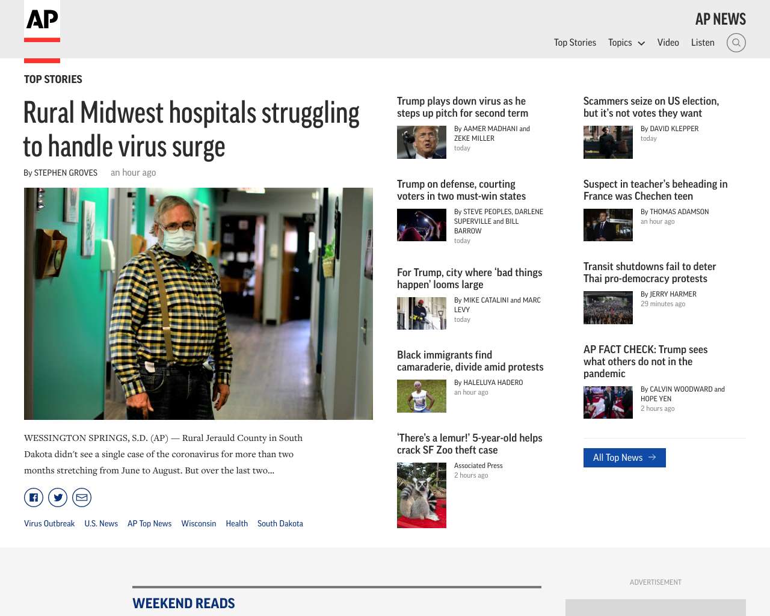
Task: Click lemur story thumbnail image
Action: tap(422, 495)
